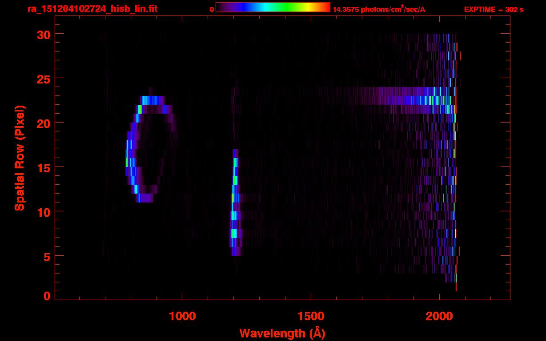Click the Wavelength (Å) axis title
The height and width of the screenshot is (341, 546).
coord(282,333)
